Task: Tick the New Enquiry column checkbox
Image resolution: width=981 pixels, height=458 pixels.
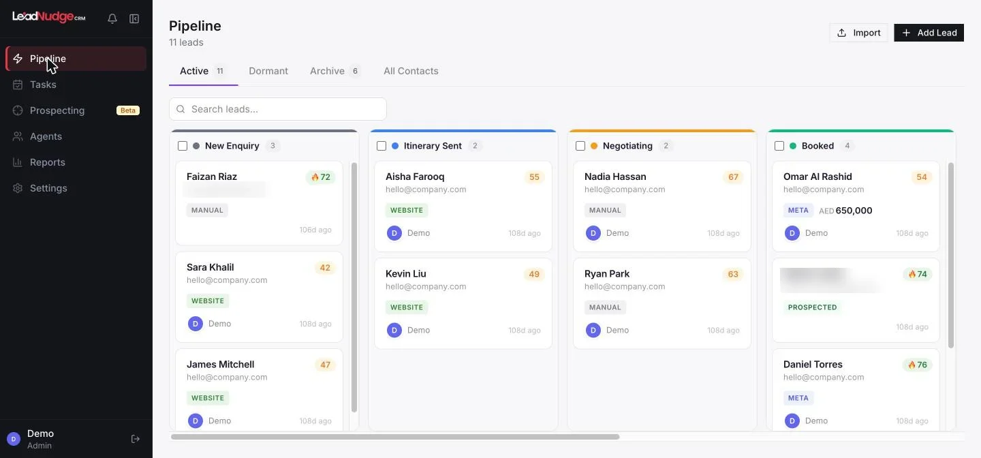Action: pyautogui.click(x=183, y=146)
